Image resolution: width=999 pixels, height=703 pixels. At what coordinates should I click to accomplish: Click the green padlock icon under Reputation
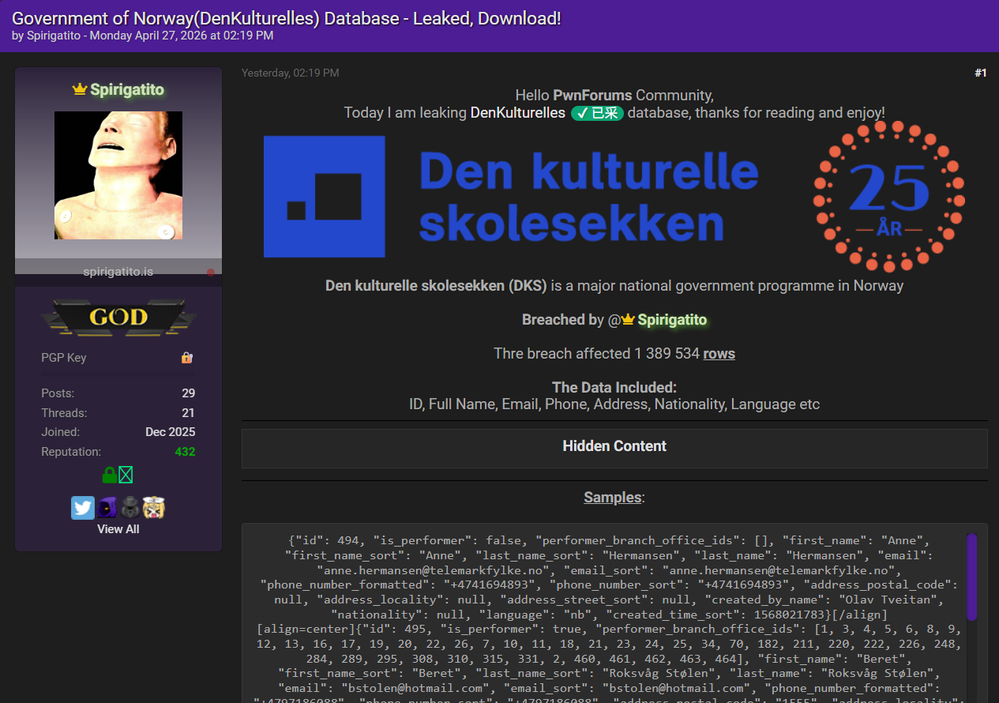[111, 475]
